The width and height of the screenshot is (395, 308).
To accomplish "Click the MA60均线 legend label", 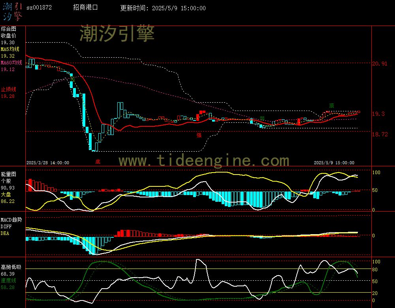I will point(11,62).
